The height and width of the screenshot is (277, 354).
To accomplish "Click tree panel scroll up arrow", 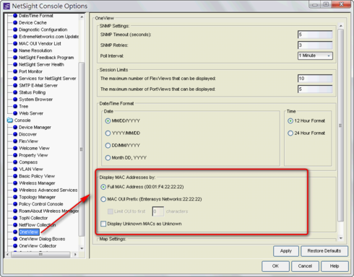I will click(x=82, y=17).
